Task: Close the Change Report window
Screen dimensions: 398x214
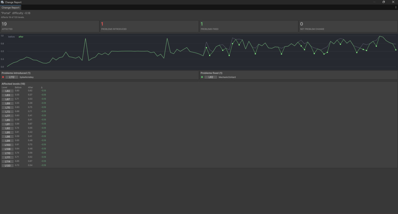Action: click(x=394, y=2)
